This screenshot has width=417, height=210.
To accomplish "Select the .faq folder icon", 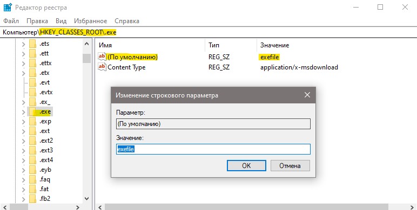I will [32, 179].
